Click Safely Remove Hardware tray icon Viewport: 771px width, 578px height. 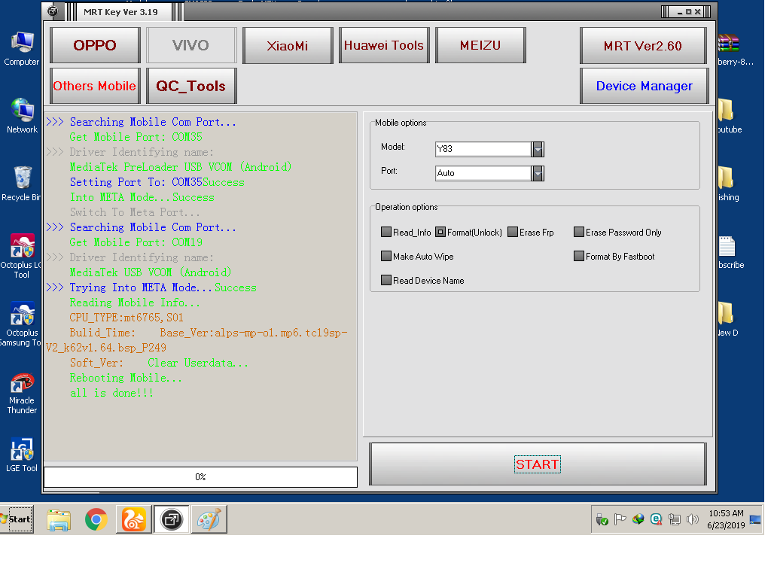[x=602, y=519]
